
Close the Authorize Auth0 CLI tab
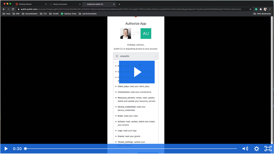[x=114, y=4]
